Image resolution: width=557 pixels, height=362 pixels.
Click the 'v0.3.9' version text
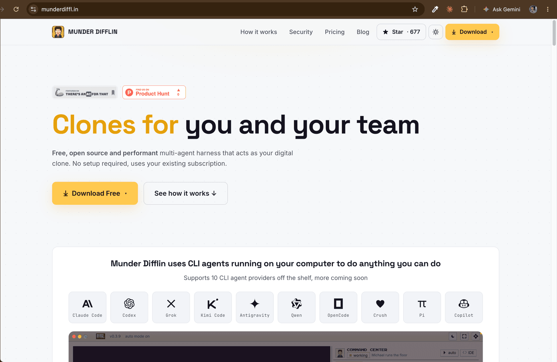pos(115,336)
